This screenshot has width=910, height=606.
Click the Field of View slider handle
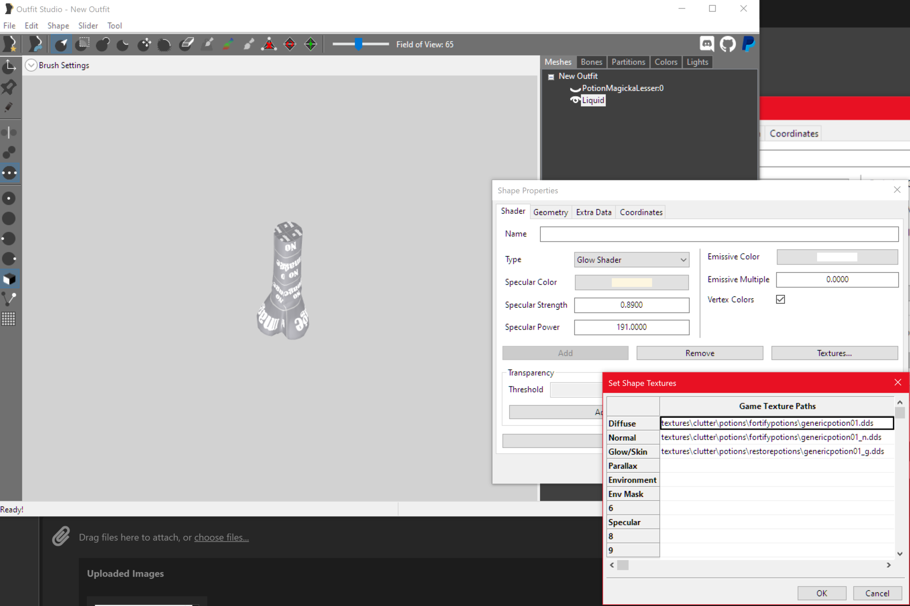[359, 44]
